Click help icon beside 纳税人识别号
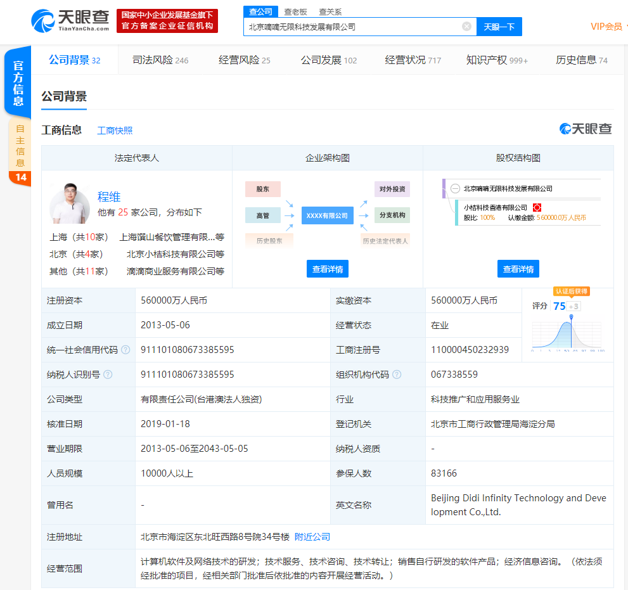The height and width of the screenshot is (590, 628). (108, 375)
